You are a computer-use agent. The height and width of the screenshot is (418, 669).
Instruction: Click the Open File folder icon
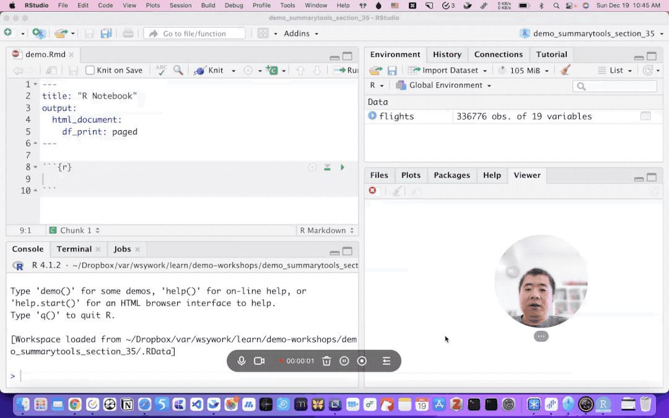click(x=61, y=33)
